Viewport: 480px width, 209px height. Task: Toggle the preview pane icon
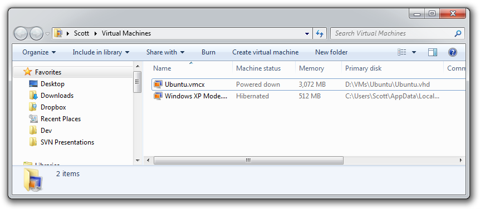tap(433, 52)
